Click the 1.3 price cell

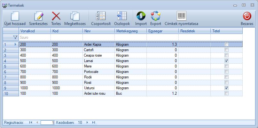tap(162, 44)
